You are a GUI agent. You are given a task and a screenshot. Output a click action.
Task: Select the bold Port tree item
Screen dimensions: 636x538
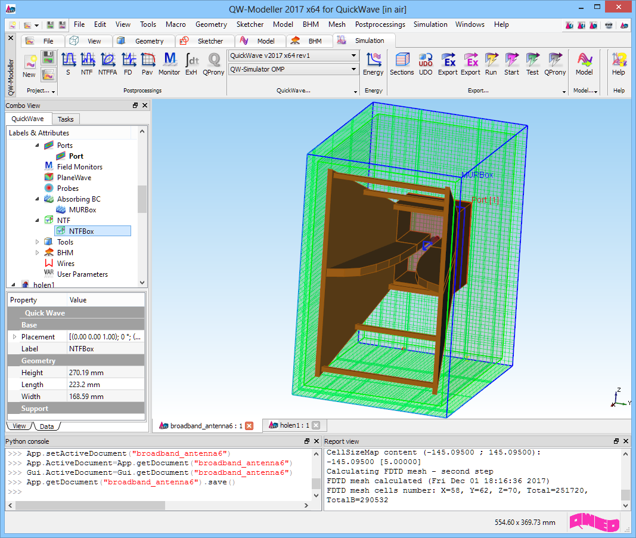[76, 156]
